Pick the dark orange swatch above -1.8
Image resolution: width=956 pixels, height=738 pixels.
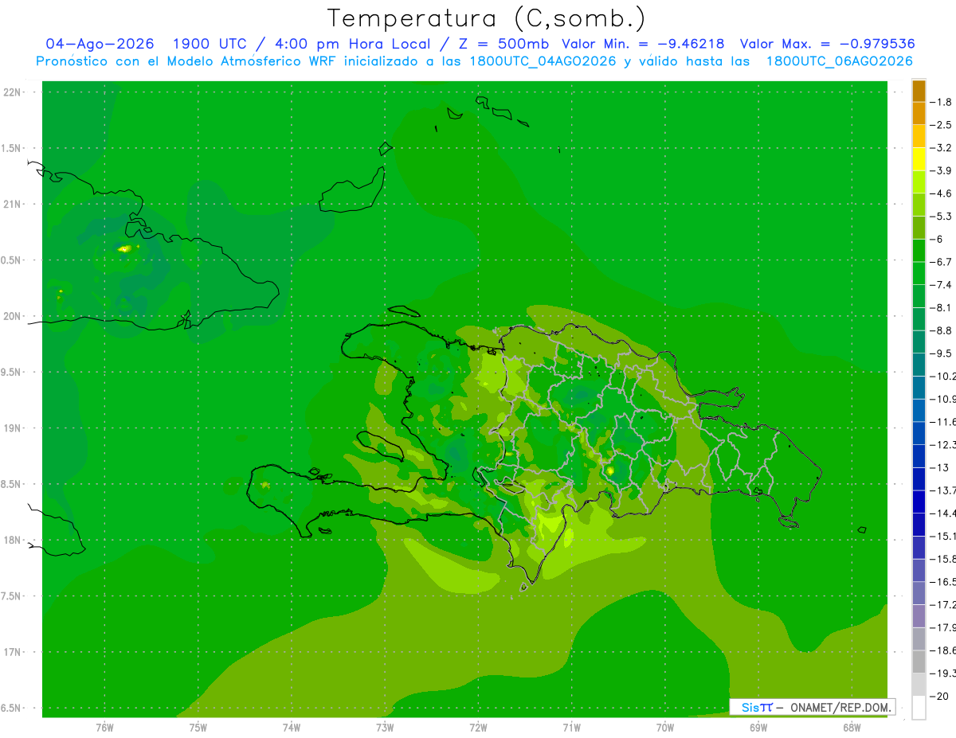919,91
